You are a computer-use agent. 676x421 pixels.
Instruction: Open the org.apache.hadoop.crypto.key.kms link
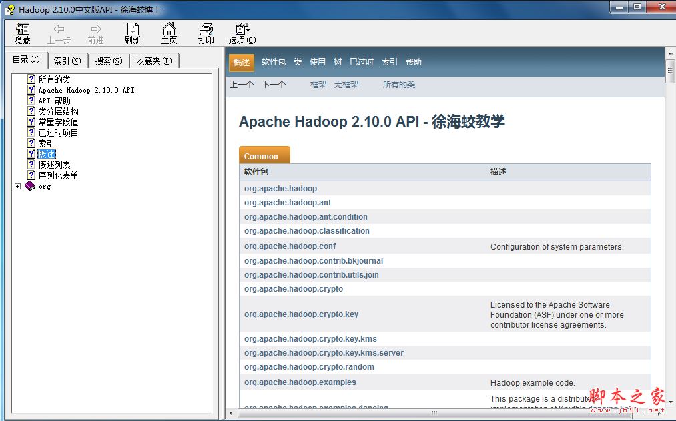click(x=310, y=339)
